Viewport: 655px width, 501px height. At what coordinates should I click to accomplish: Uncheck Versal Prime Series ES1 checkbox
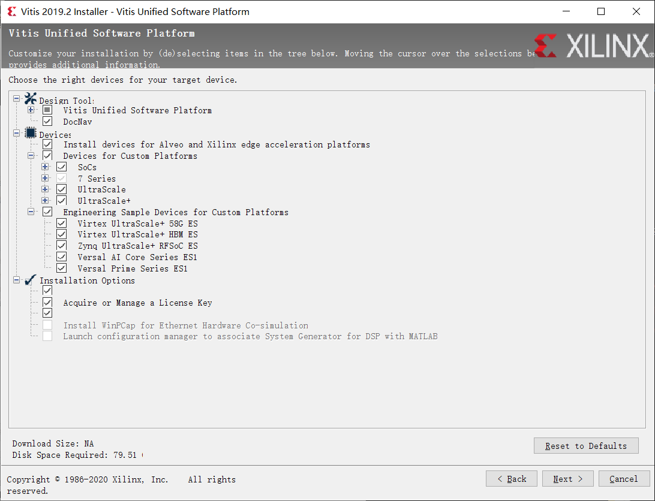tap(61, 268)
